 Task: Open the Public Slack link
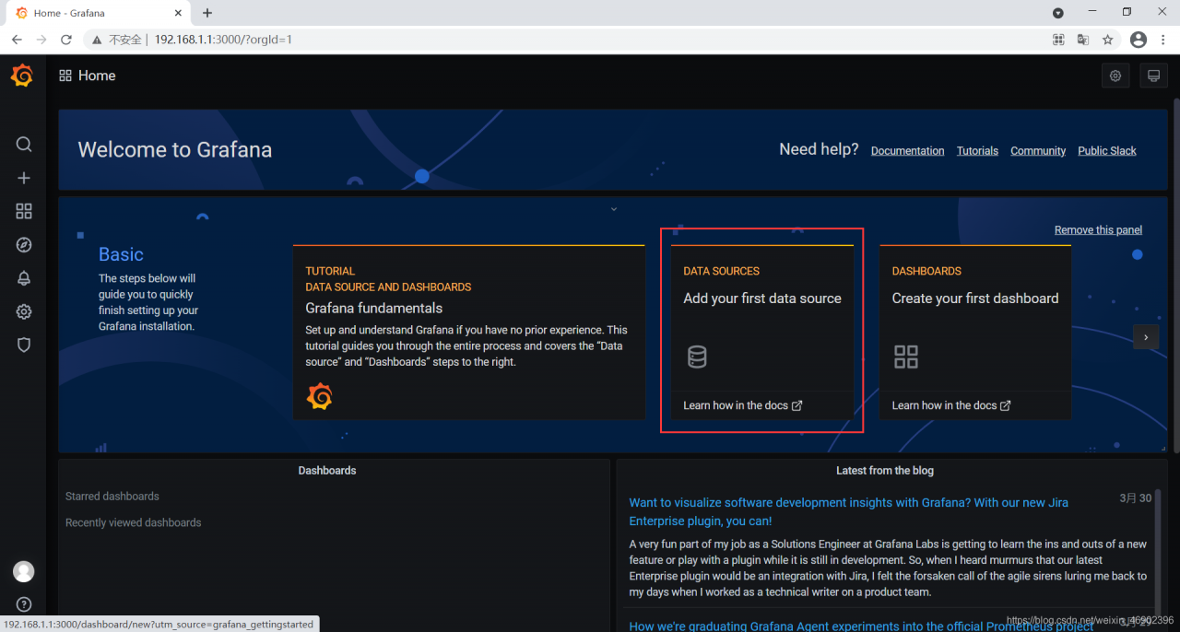point(1107,151)
